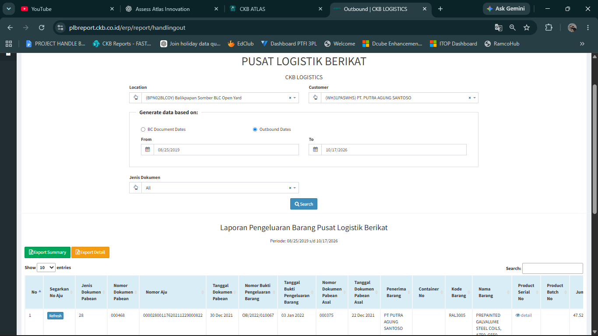
Task: Reload the page with the refresh icon
Action: click(42, 28)
